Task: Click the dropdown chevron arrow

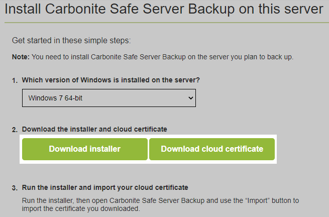Action: point(190,98)
